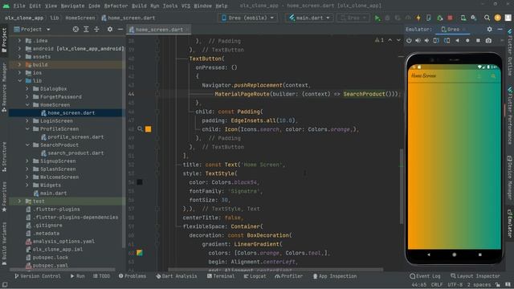Expand the .idea folder
The width and height of the screenshot is (514, 289).
click(x=19, y=41)
